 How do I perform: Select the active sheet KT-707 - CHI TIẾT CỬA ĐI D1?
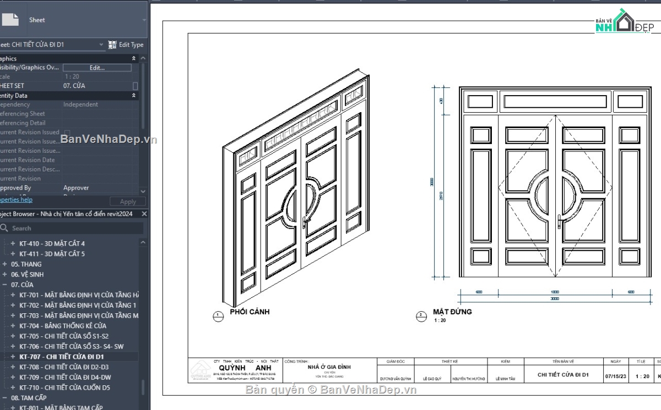coord(62,357)
